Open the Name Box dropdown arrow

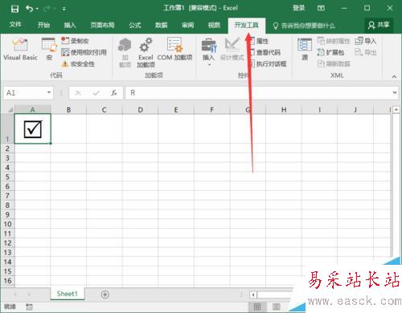[49, 92]
